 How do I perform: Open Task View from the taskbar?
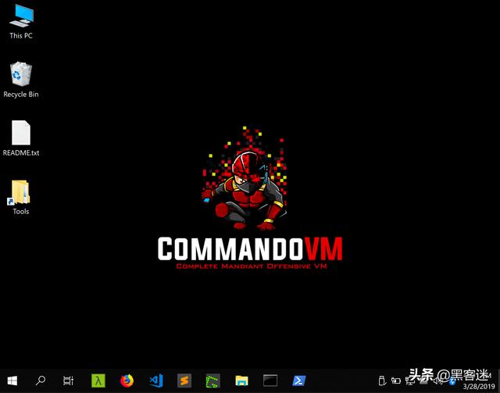(69, 380)
